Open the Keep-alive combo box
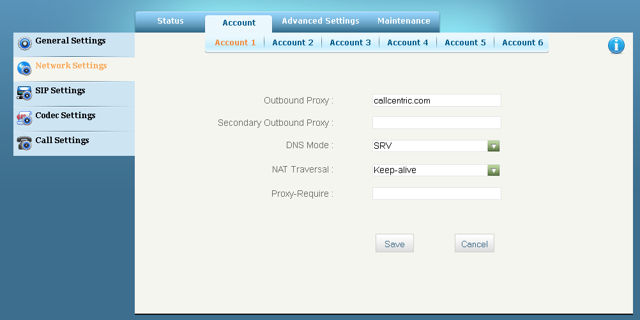The height and width of the screenshot is (320, 640). point(436,170)
